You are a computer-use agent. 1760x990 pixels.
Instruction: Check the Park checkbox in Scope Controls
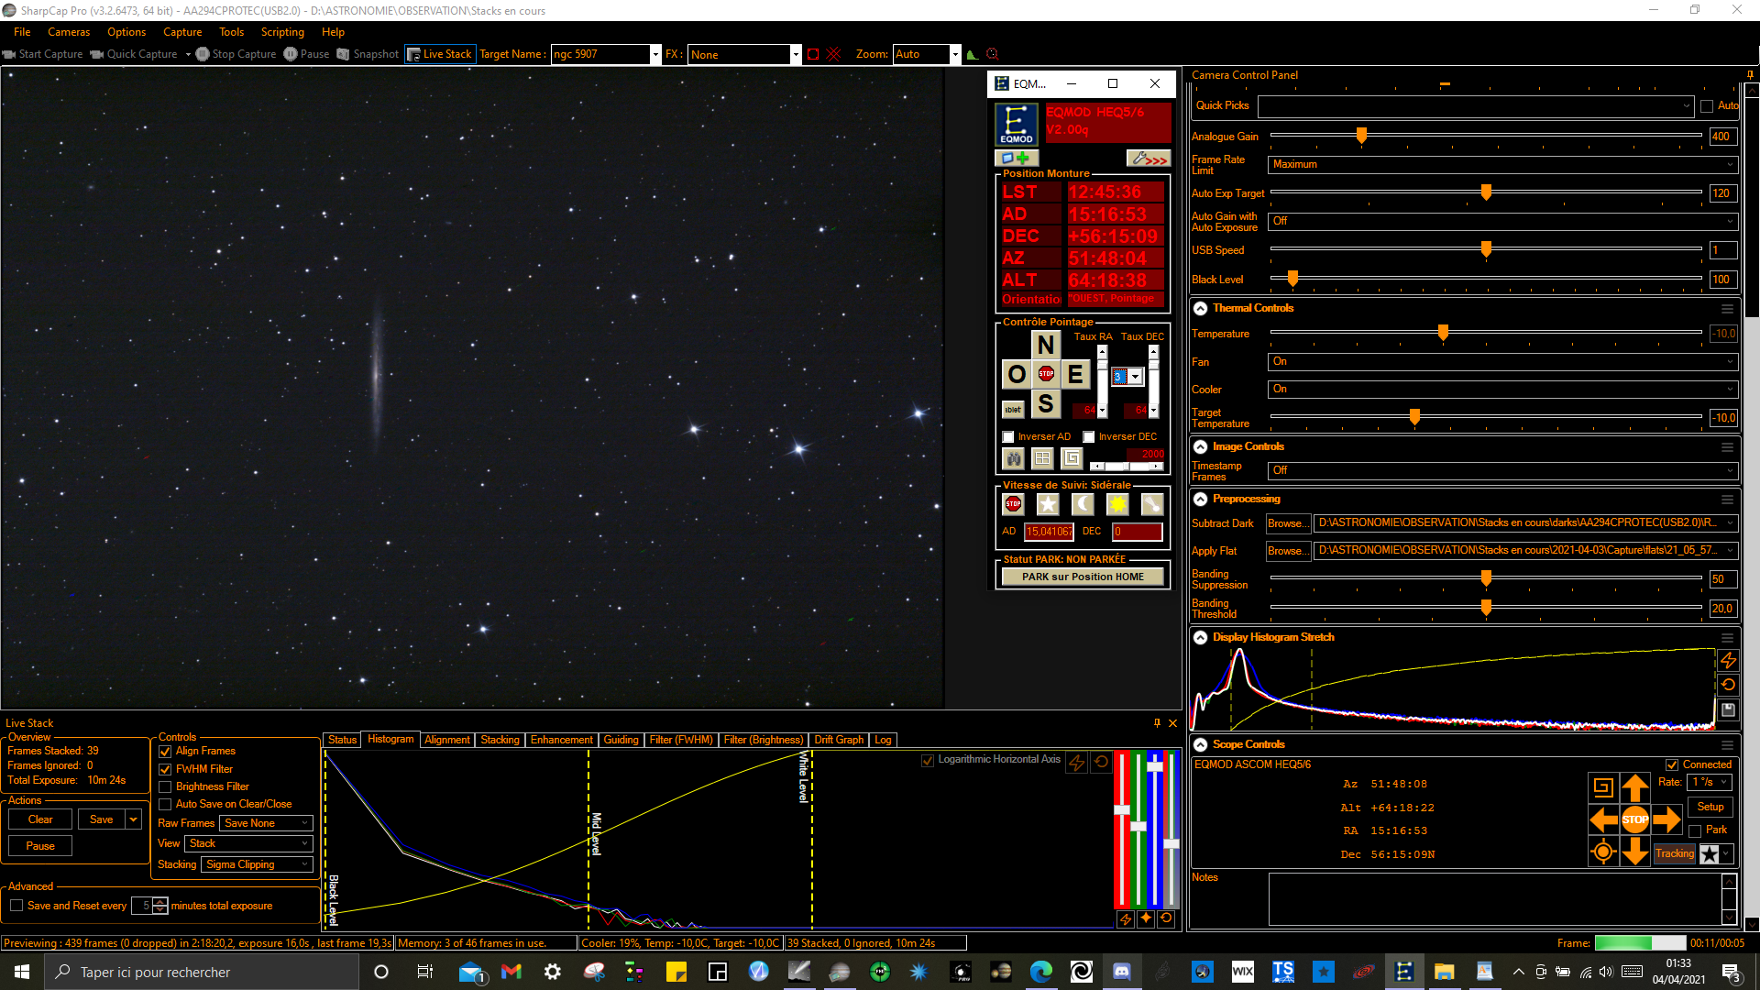[1695, 830]
